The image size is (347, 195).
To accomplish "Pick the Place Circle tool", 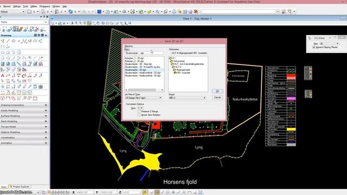I will coord(3,58).
